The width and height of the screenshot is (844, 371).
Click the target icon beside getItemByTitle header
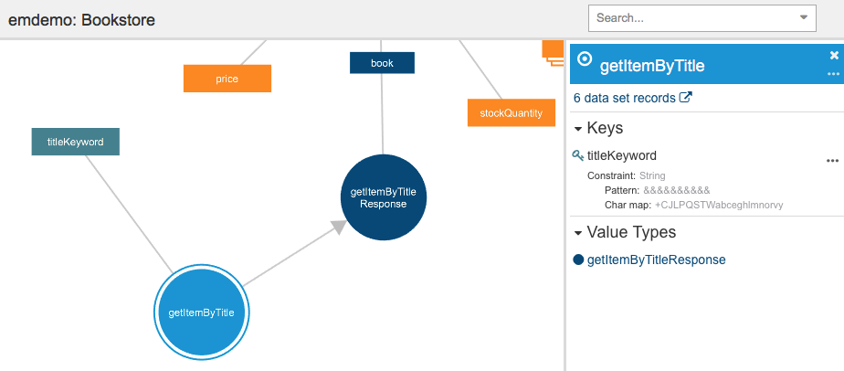[x=584, y=58]
